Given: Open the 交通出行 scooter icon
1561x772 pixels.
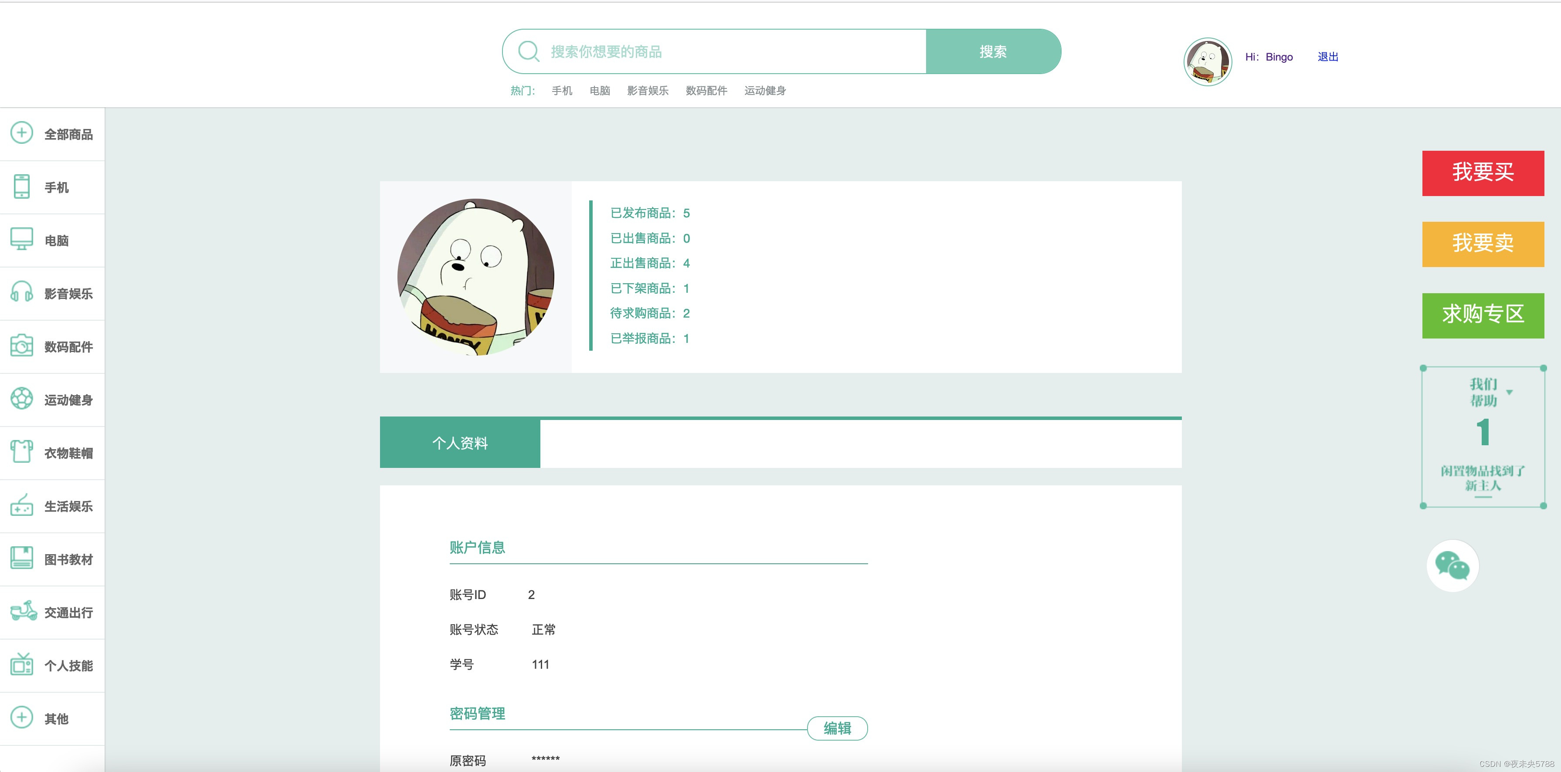Looking at the screenshot, I should tap(23, 611).
